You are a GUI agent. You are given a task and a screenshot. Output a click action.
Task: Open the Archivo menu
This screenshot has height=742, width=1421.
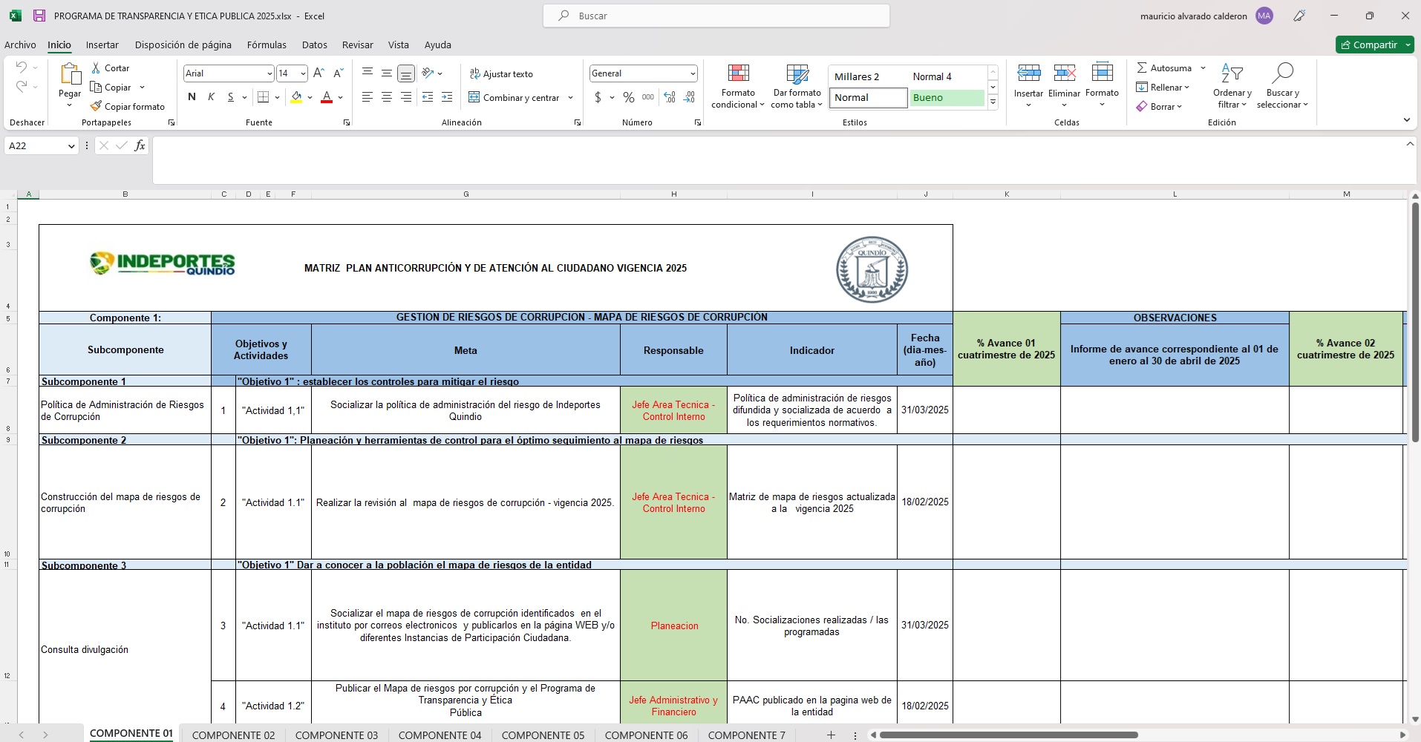20,45
